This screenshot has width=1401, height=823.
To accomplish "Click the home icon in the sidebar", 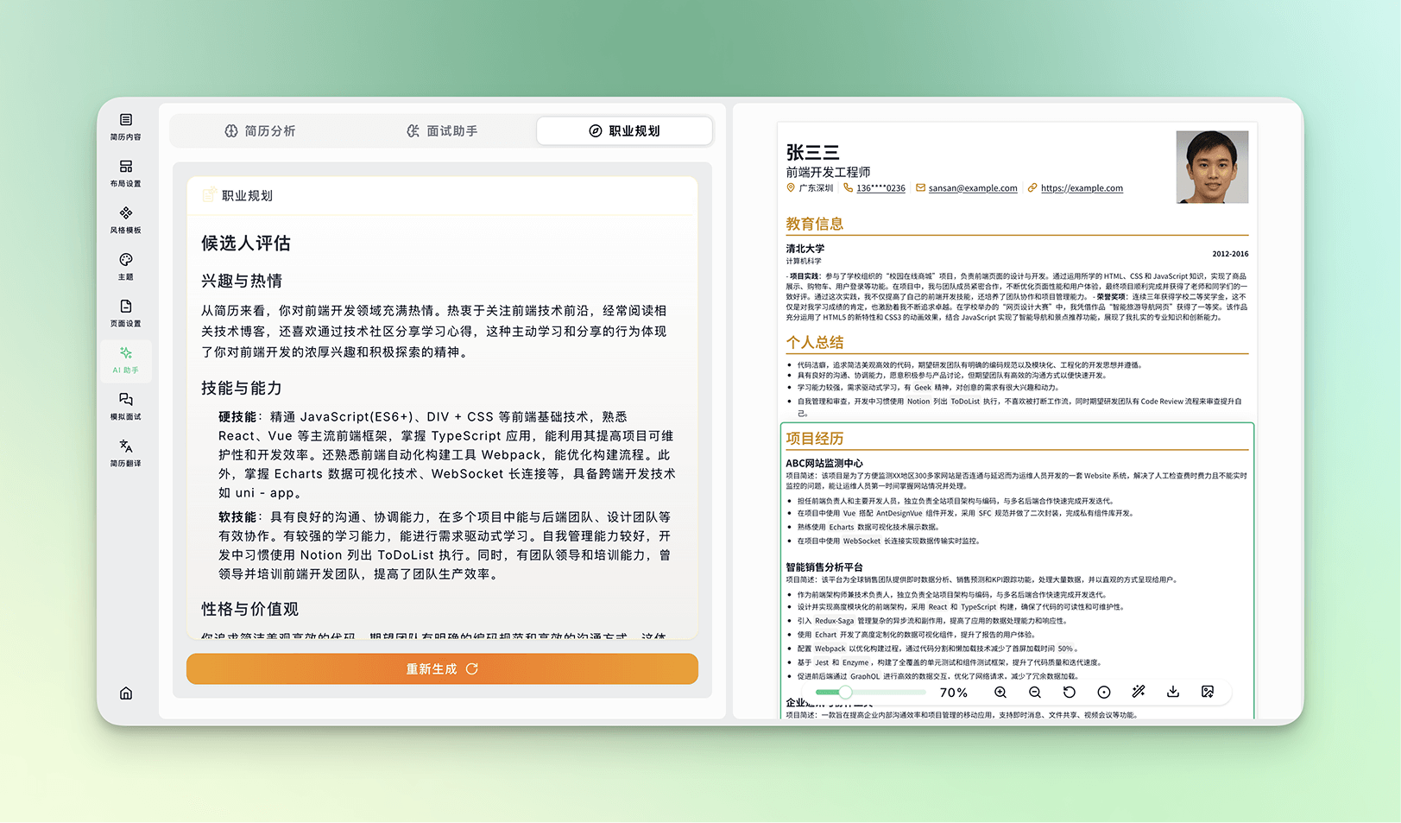I will click(126, 693).
